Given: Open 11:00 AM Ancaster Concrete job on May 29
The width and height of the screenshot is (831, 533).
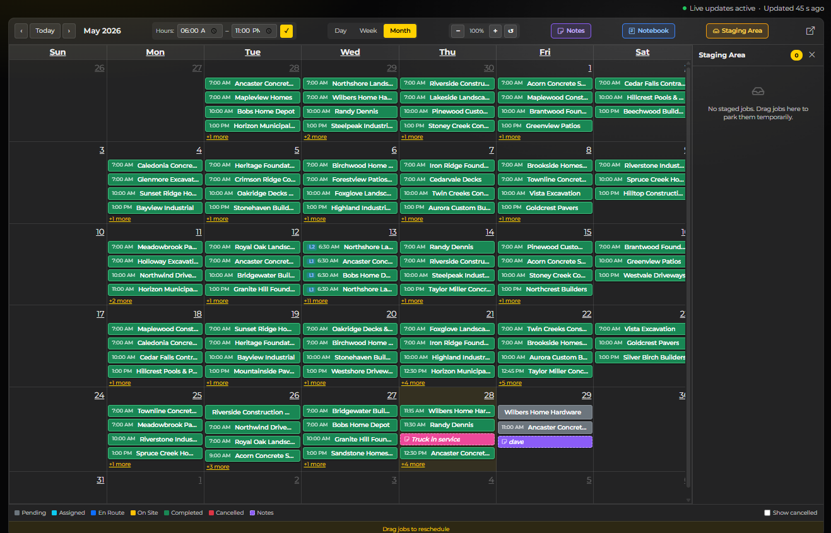Looking at the screenshot, I should [545, 428].
